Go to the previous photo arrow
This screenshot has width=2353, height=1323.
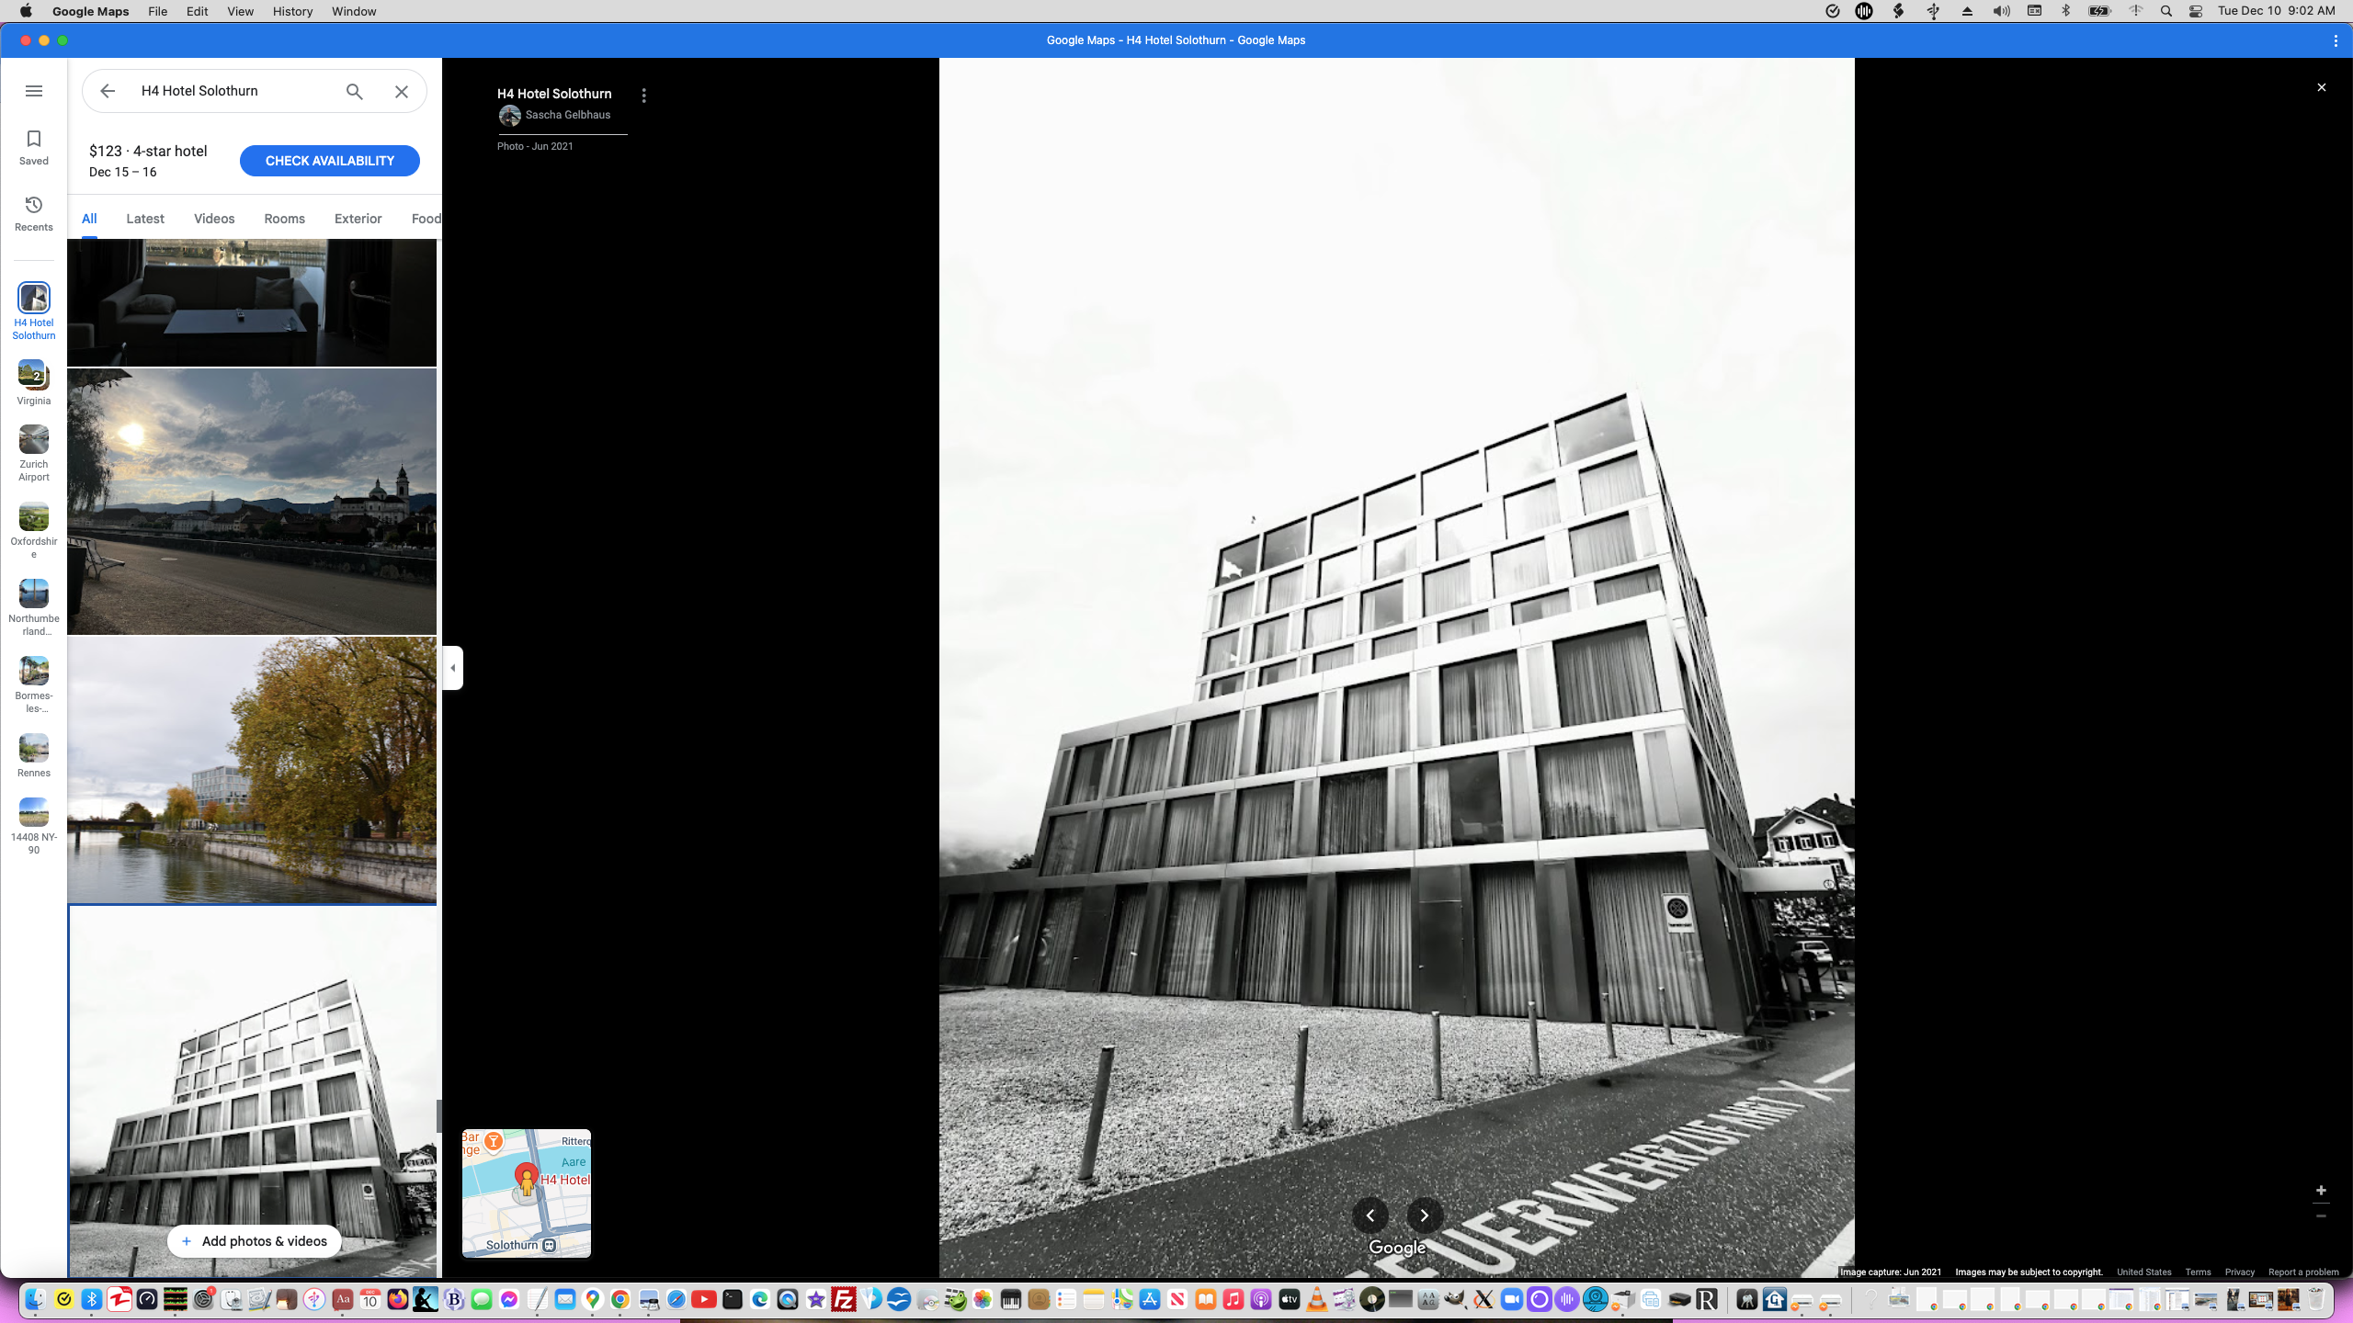point(1370,1216)
